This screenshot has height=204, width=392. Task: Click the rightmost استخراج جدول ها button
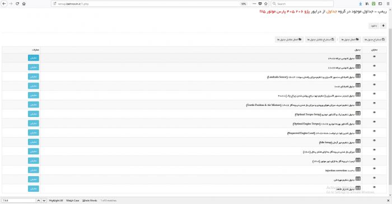pyautogui.click(x=374, y=40)
